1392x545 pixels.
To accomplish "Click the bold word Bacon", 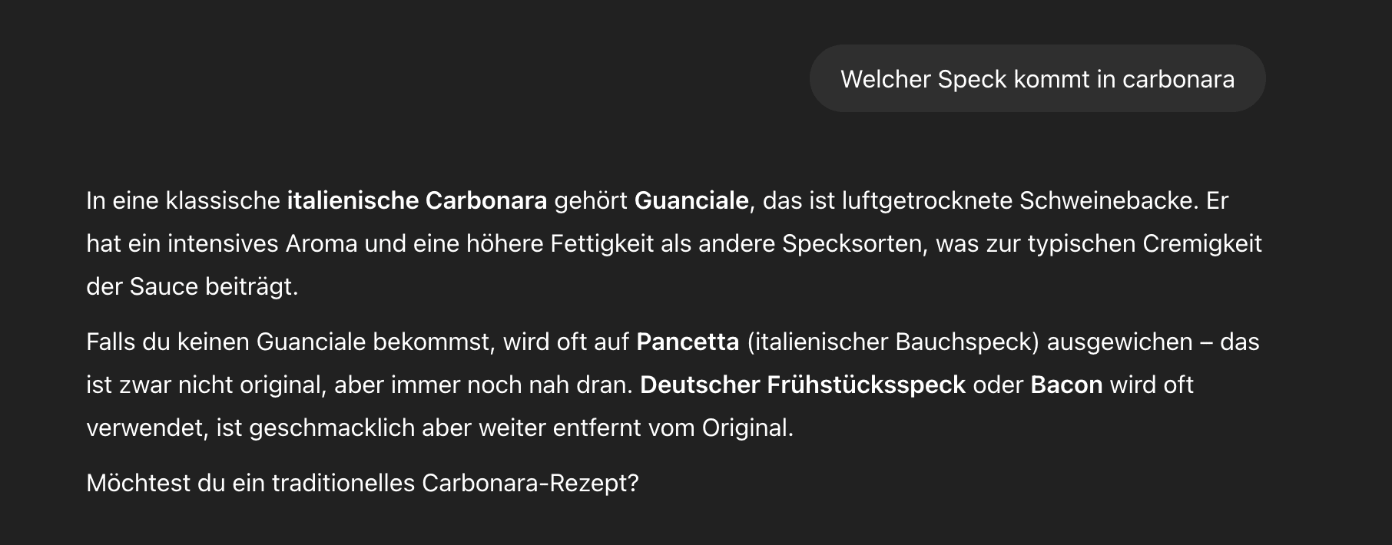I will (1066, 385).
